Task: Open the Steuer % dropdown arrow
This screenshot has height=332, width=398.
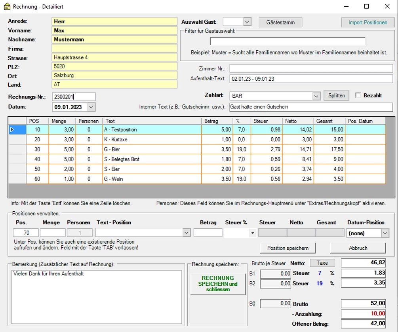Action: tap(252, 233)
